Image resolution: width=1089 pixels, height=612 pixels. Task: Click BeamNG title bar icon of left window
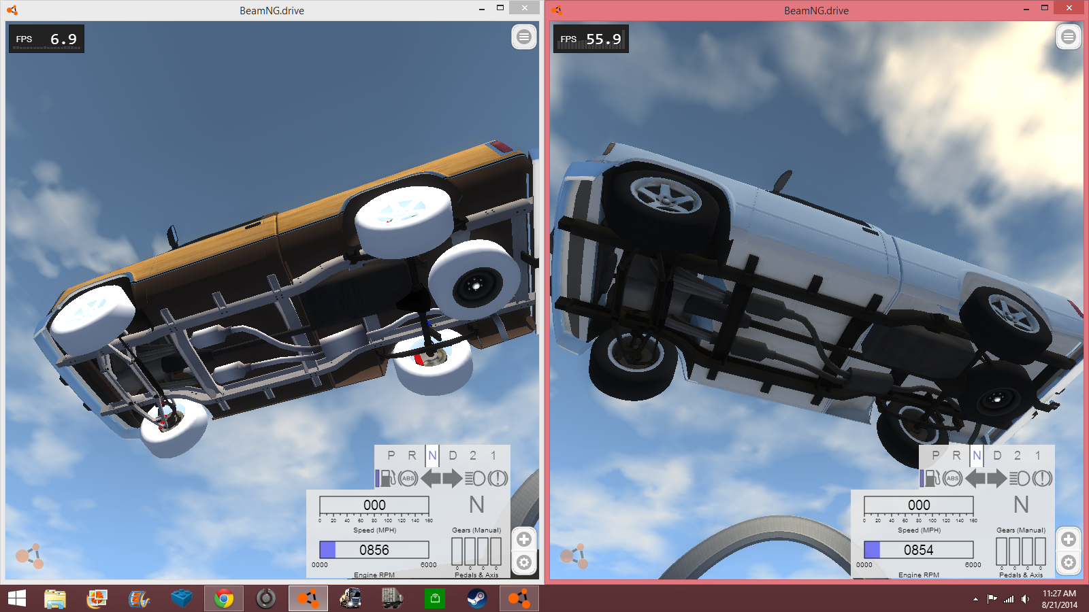(x=12, y=10)
